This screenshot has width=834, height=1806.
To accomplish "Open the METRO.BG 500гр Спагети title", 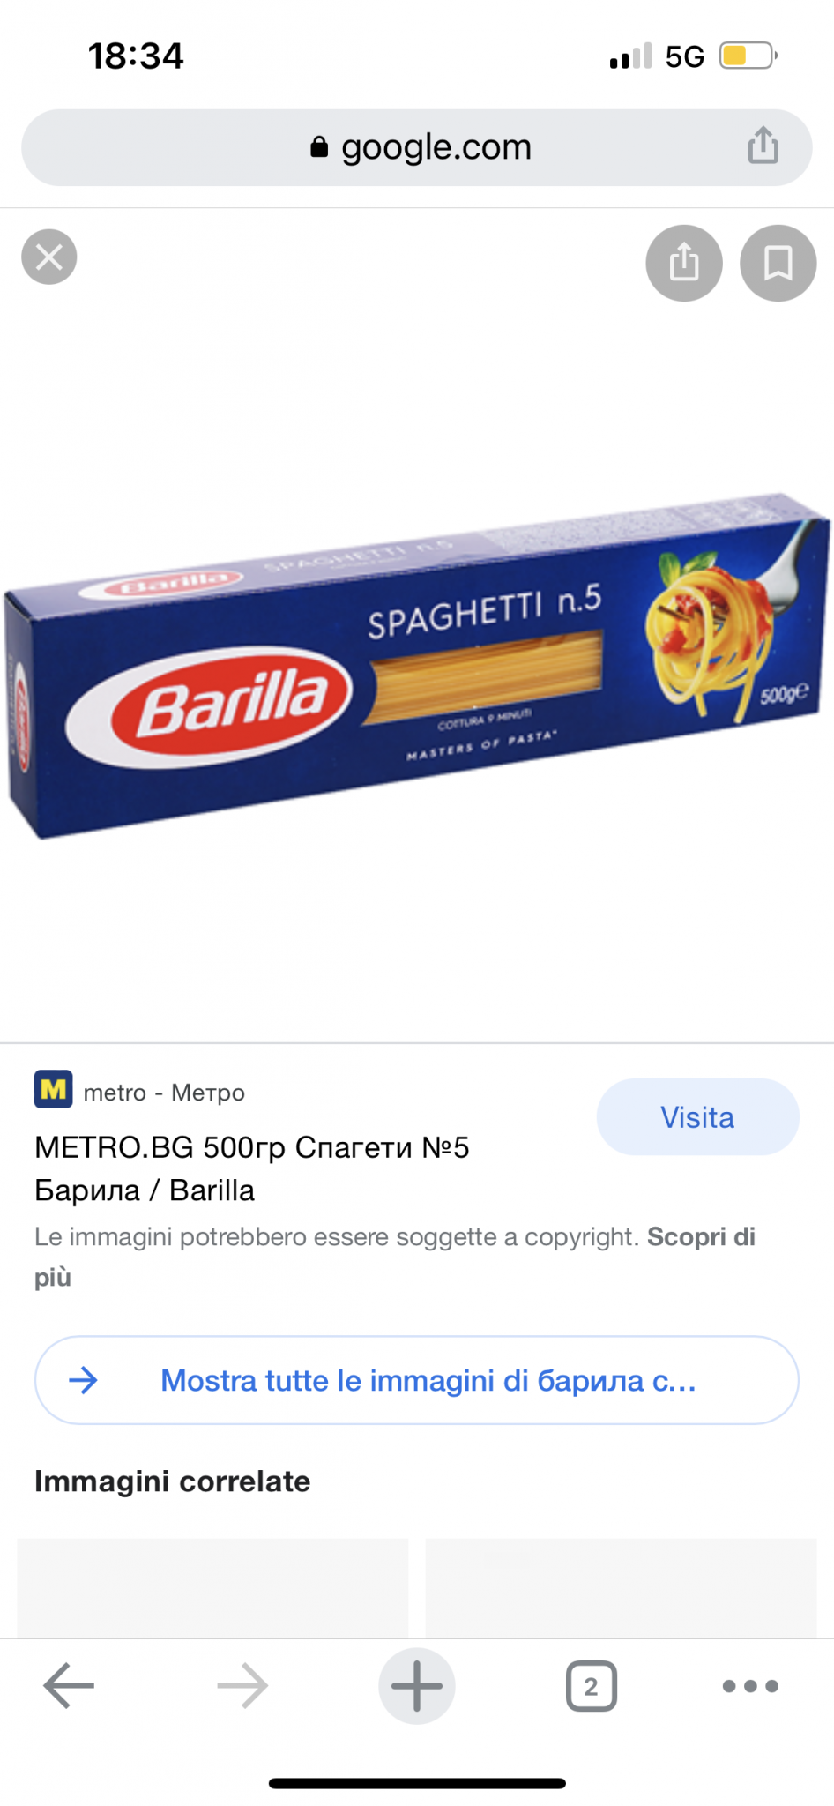I will [252, 1169].
